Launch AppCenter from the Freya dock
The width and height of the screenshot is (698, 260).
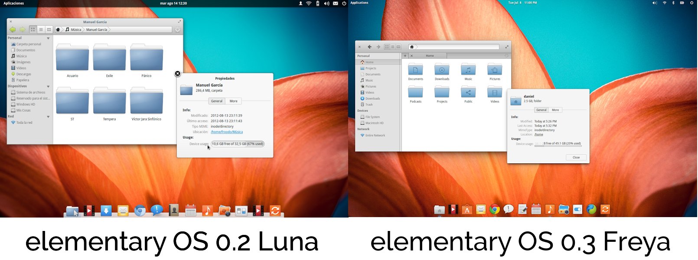point(467,210)
